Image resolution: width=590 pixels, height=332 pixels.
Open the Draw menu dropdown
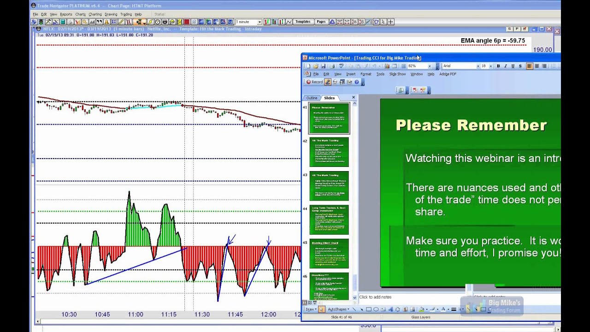(311, 309)
